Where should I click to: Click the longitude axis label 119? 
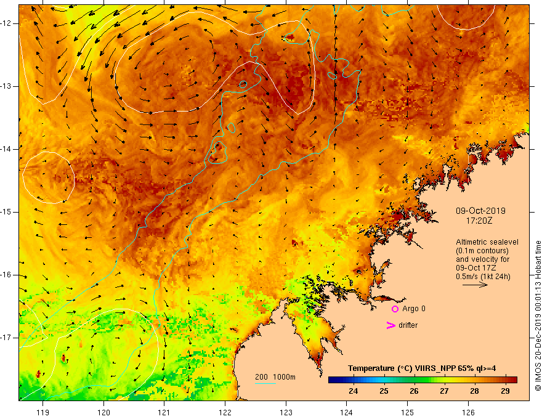tap(43, 412)
